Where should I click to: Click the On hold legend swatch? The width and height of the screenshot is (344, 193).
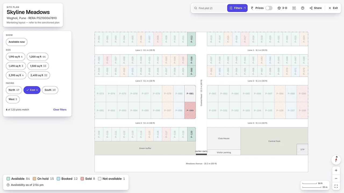pyautogui.click(x=34, y=179)
